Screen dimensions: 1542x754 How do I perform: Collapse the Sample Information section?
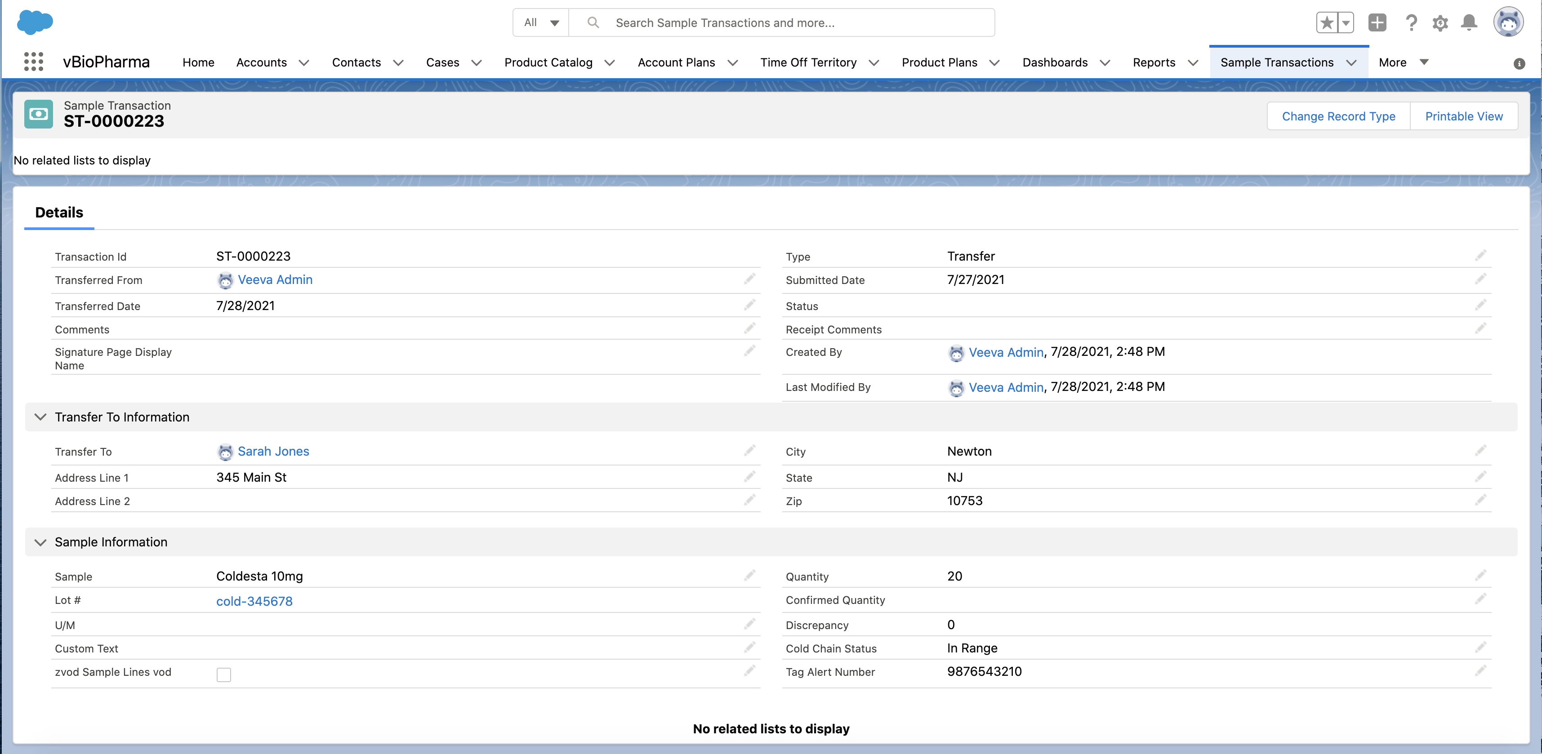[x=41, y=542]
